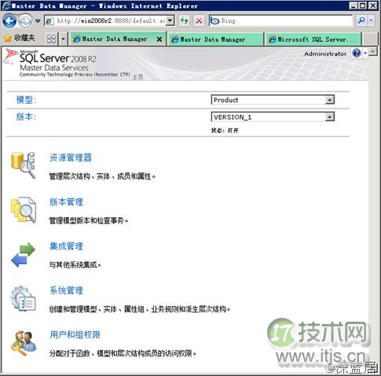Screen dimensions: 381x376
Task: Open the VERSION_1 version dropdown
Action: point(273,117)
